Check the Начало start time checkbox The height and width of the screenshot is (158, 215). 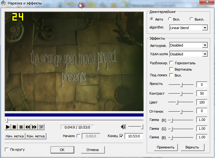(x=78, y=136)
